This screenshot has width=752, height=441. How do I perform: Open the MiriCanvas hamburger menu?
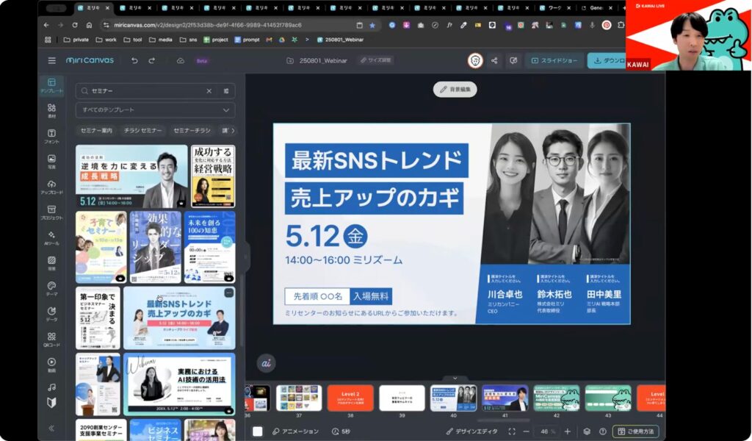51,60
